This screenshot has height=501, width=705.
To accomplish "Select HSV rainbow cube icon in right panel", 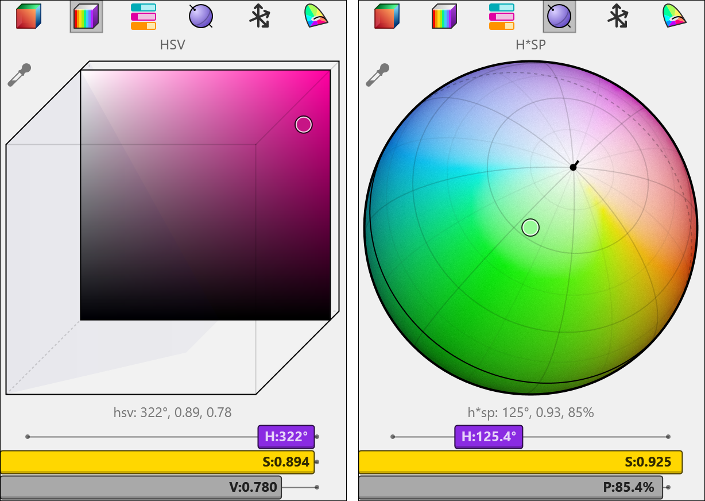I will (444, 17).
